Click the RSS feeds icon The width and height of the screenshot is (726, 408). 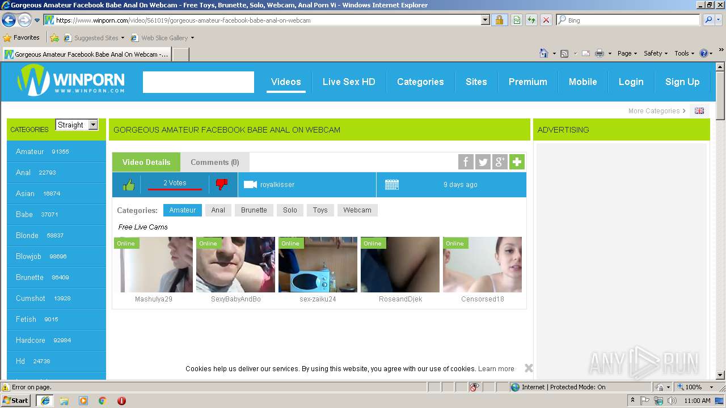click(x=564, y=53)
